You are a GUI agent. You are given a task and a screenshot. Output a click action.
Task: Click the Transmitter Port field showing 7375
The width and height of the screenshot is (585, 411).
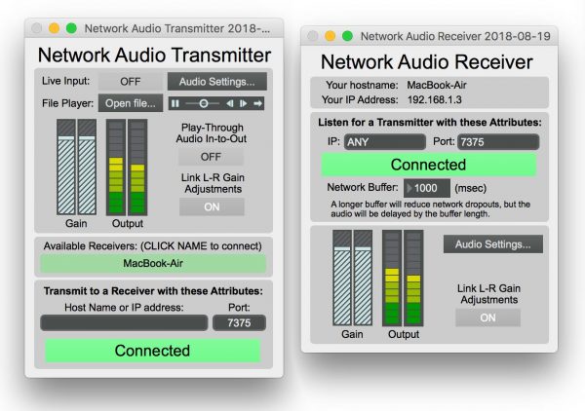tap(239, 322)
